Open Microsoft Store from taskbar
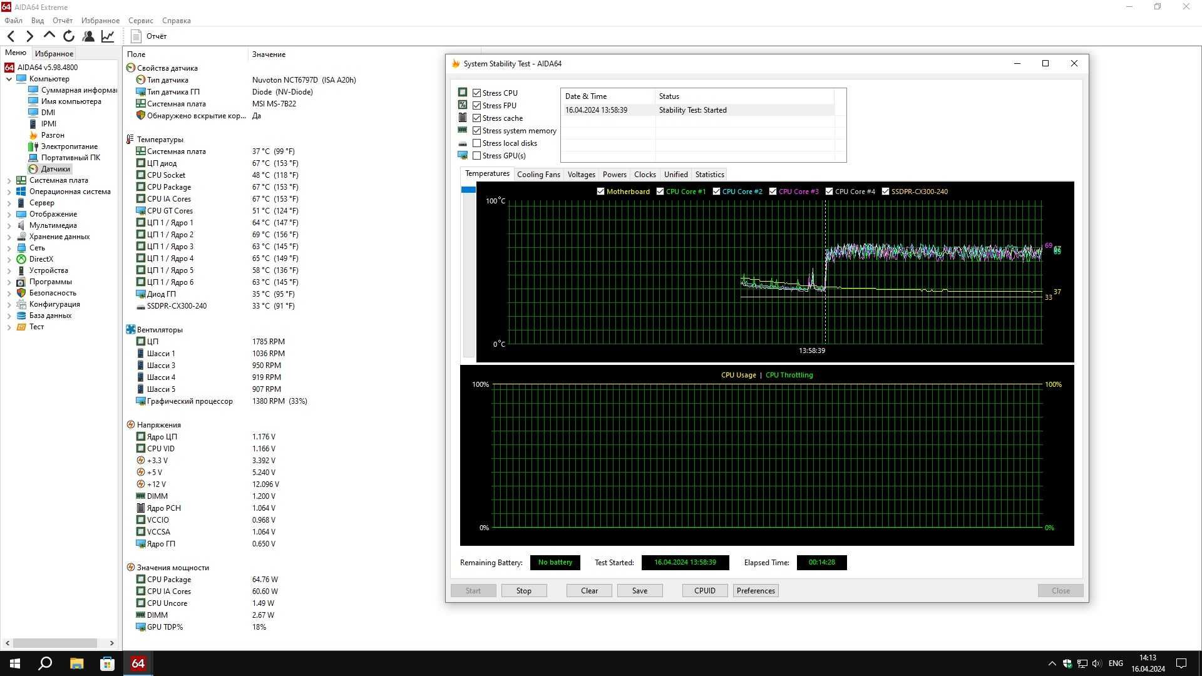This screenshot has width=1202, height=676. pyautogui.click(x=107, y=663)
